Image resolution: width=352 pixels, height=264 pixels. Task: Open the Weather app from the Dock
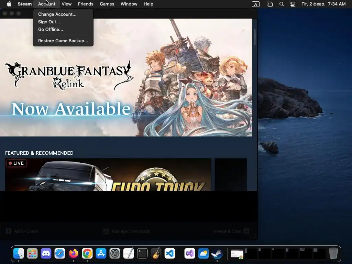203,253
